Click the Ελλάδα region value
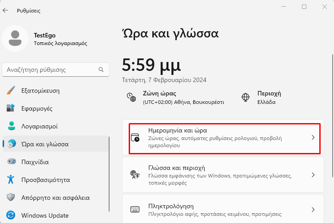Screen dimensions: 334x223 tap(266, 102)
